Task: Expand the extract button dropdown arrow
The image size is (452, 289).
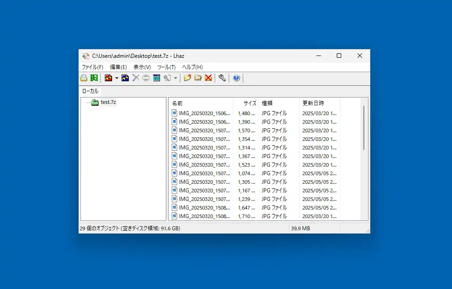Action: tap(117, 78)
